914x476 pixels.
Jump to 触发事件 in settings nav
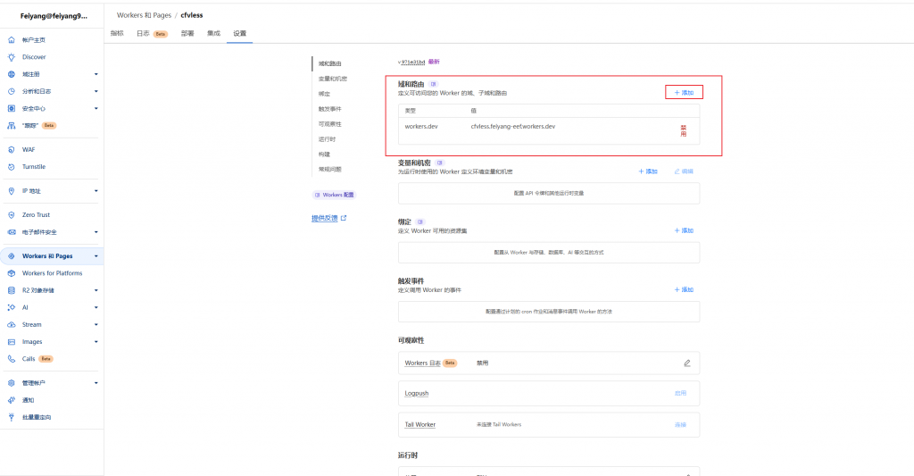[x=330, y=109]
